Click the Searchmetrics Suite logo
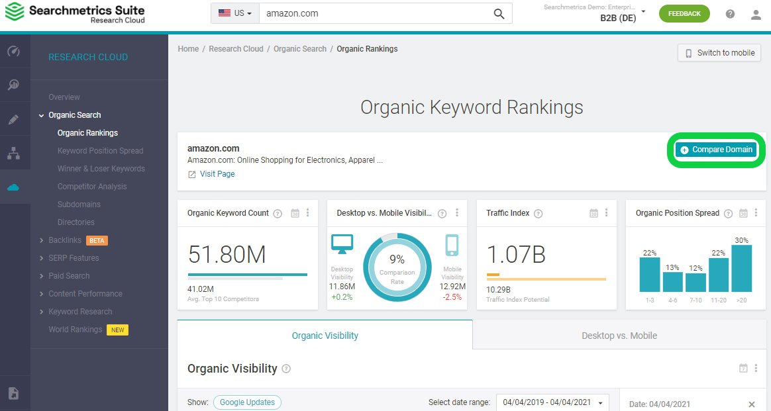This screenshot has width=771, height=411. [75, 13]
